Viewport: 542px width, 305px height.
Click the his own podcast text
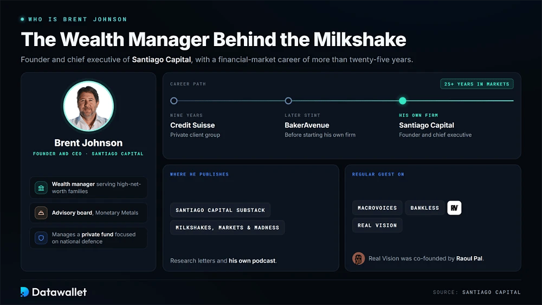coord(252,261)
